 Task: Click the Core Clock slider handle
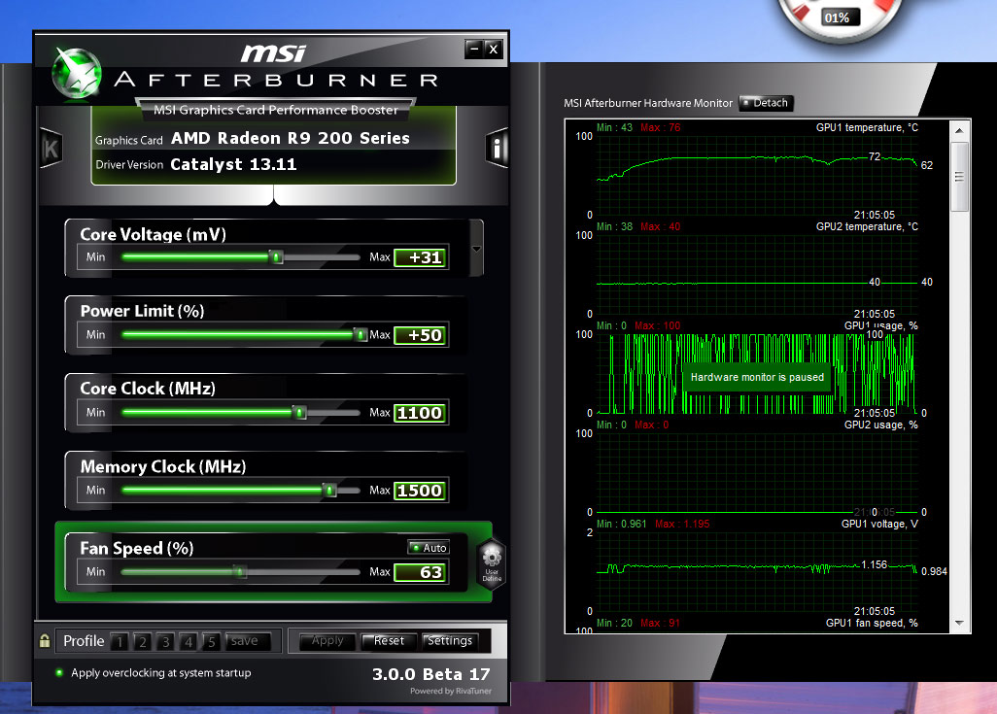299,412
